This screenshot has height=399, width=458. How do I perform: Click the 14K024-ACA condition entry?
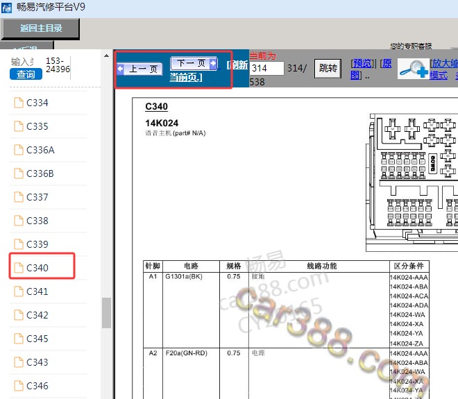[x=409, y=296]
